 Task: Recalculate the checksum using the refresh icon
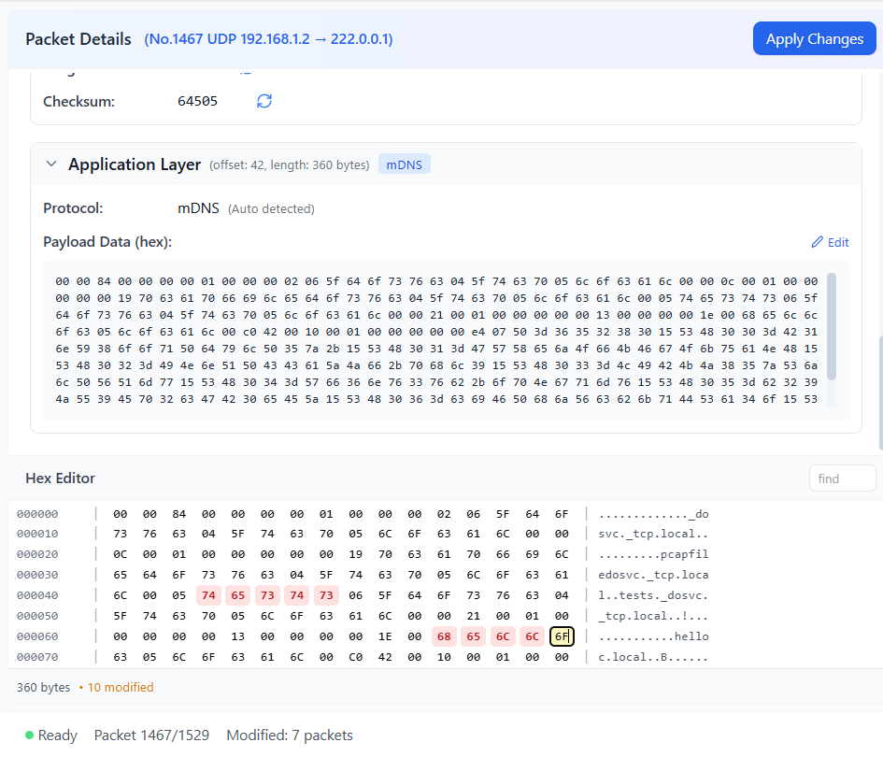coord(263,101)
